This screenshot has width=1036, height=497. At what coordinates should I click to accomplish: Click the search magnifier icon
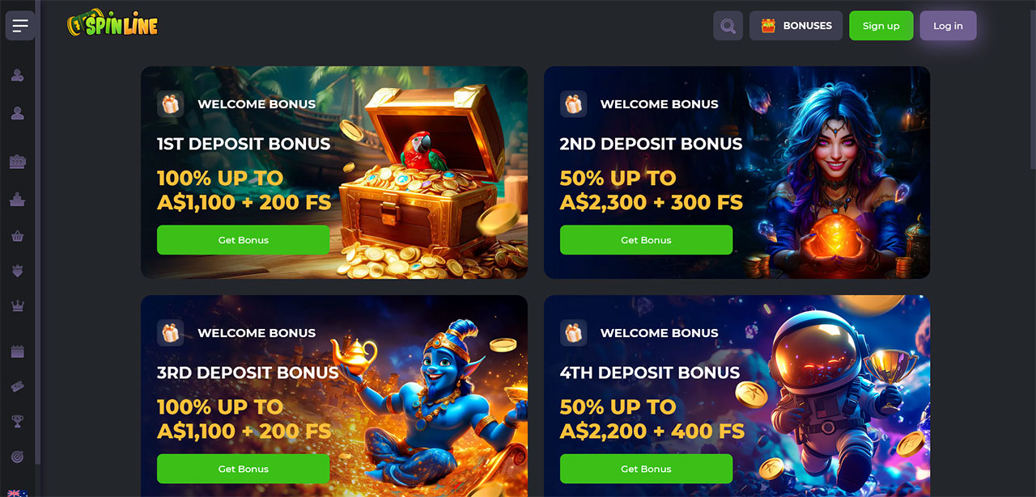[728, 26]
